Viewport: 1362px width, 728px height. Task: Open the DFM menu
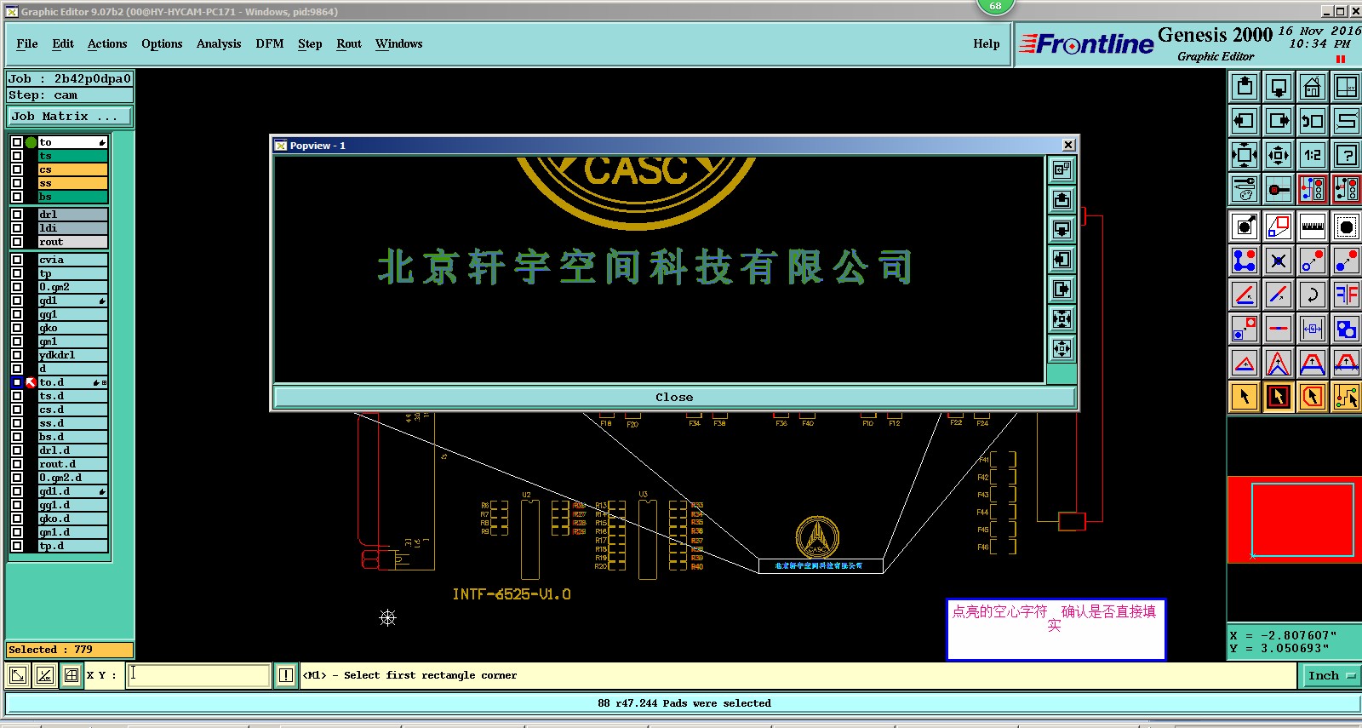pyautogui.click(x=270, y=43)
